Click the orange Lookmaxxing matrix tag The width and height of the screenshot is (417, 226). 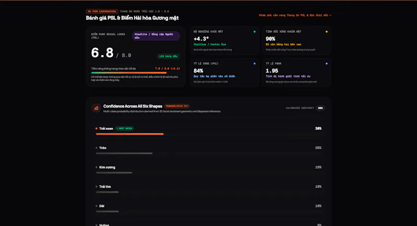(102, 11)
